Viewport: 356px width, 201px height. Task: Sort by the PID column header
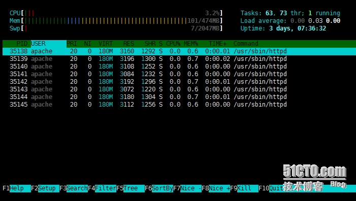tap(22, 44)
